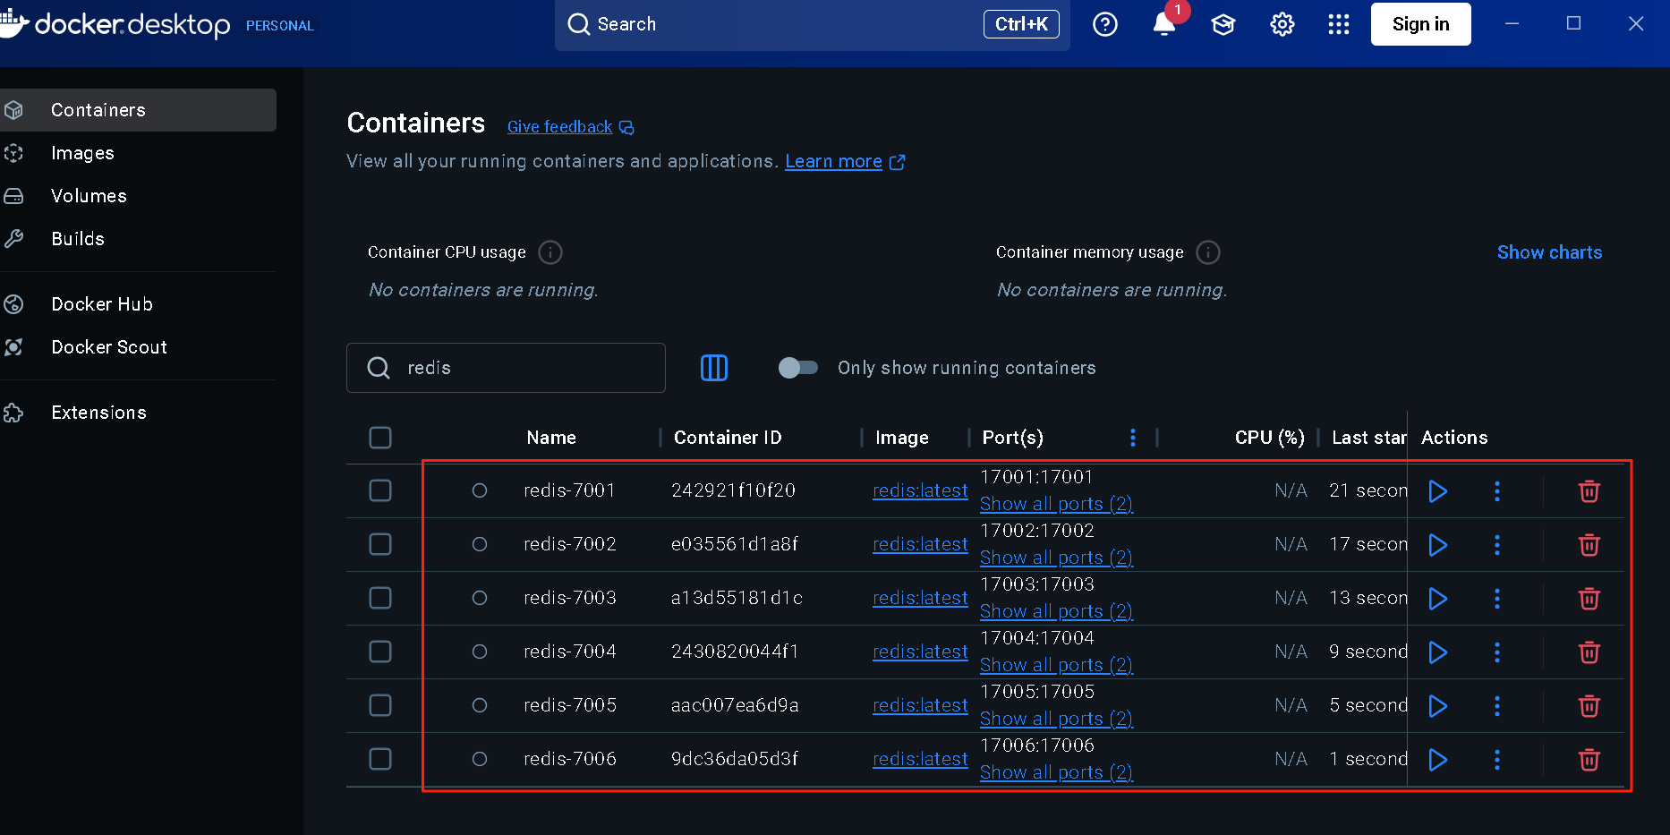Open more actions menu for redis-7005
This screenshot has height=835, width=1670.
pyautogui.click(x=1497, y=706)
